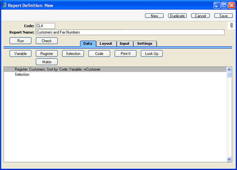The image size is (237, 170).
Task: Run the report
Action: click(x=21, y=41)
